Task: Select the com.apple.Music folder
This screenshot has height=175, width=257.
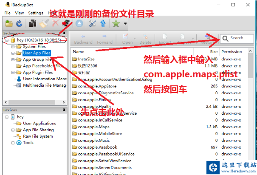Action: coord(94,141)
